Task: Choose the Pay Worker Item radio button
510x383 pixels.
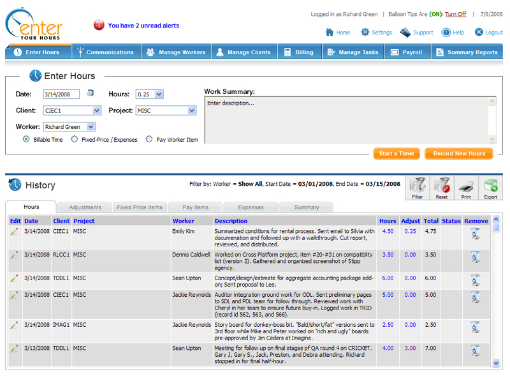Action: tap(149, 139)
